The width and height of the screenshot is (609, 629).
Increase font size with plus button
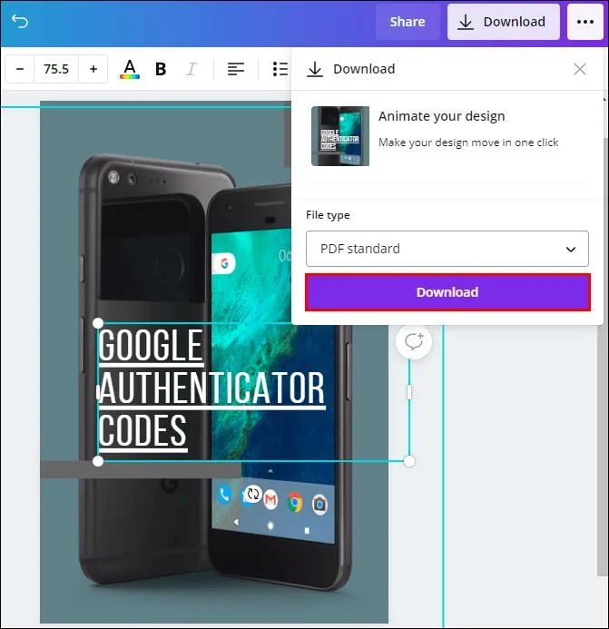click(93, 69)
